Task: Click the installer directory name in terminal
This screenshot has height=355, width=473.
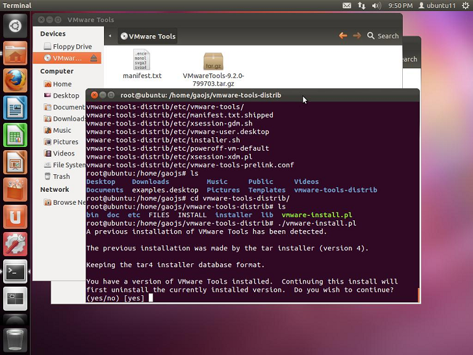Action: (x=234, y=215)
